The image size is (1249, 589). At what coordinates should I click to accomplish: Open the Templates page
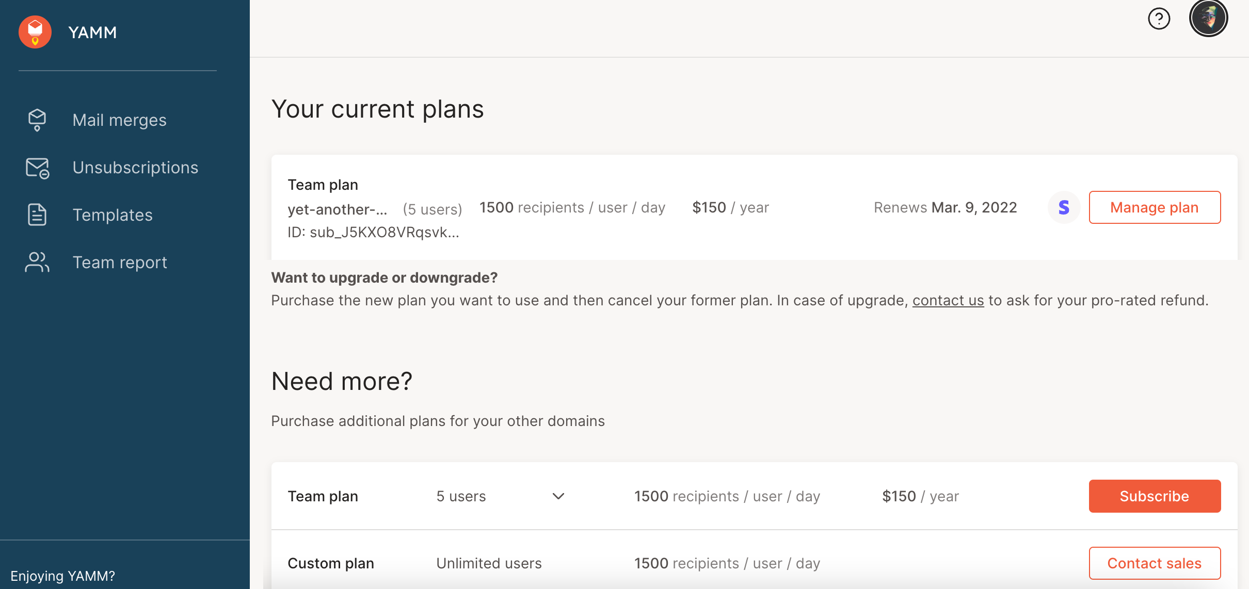click(113, 215)
